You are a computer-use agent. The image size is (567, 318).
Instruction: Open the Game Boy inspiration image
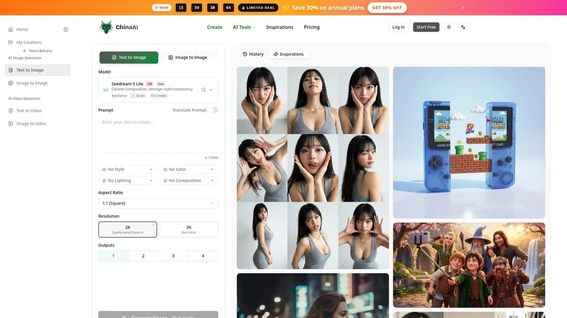(x=469, y=142)
